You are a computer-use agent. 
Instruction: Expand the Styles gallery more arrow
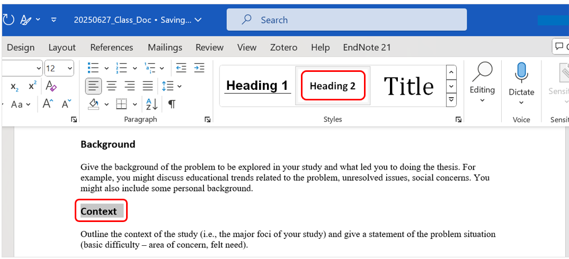451,99
